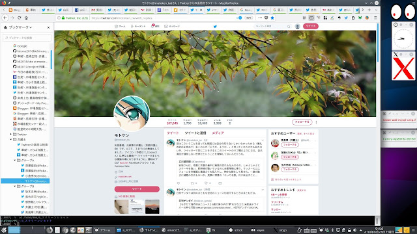Click the Twitter keyword search box
This screenshot has width=417, height=234.
(x=272, y=26)
